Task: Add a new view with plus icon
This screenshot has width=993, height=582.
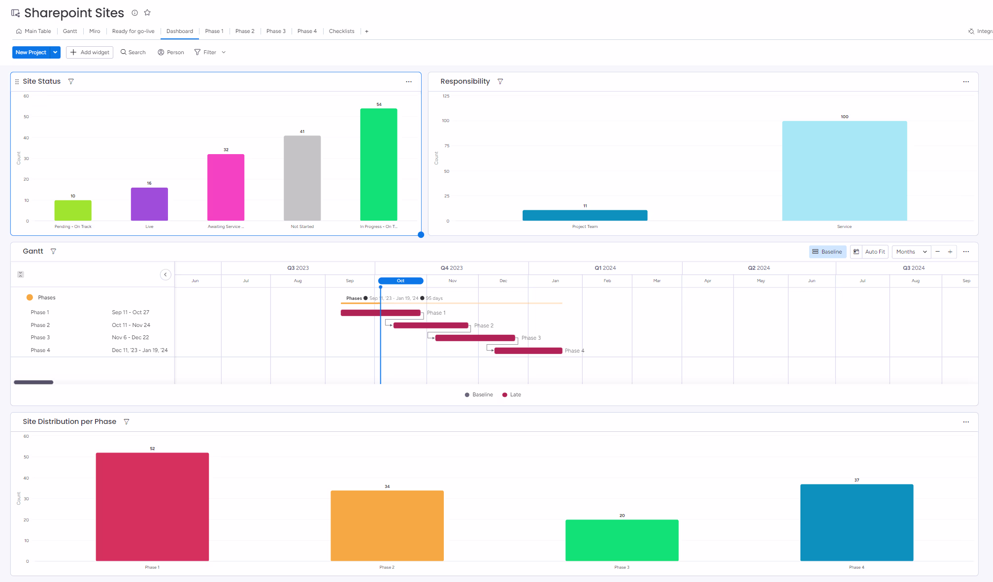Action: click(x=366, y=31)
